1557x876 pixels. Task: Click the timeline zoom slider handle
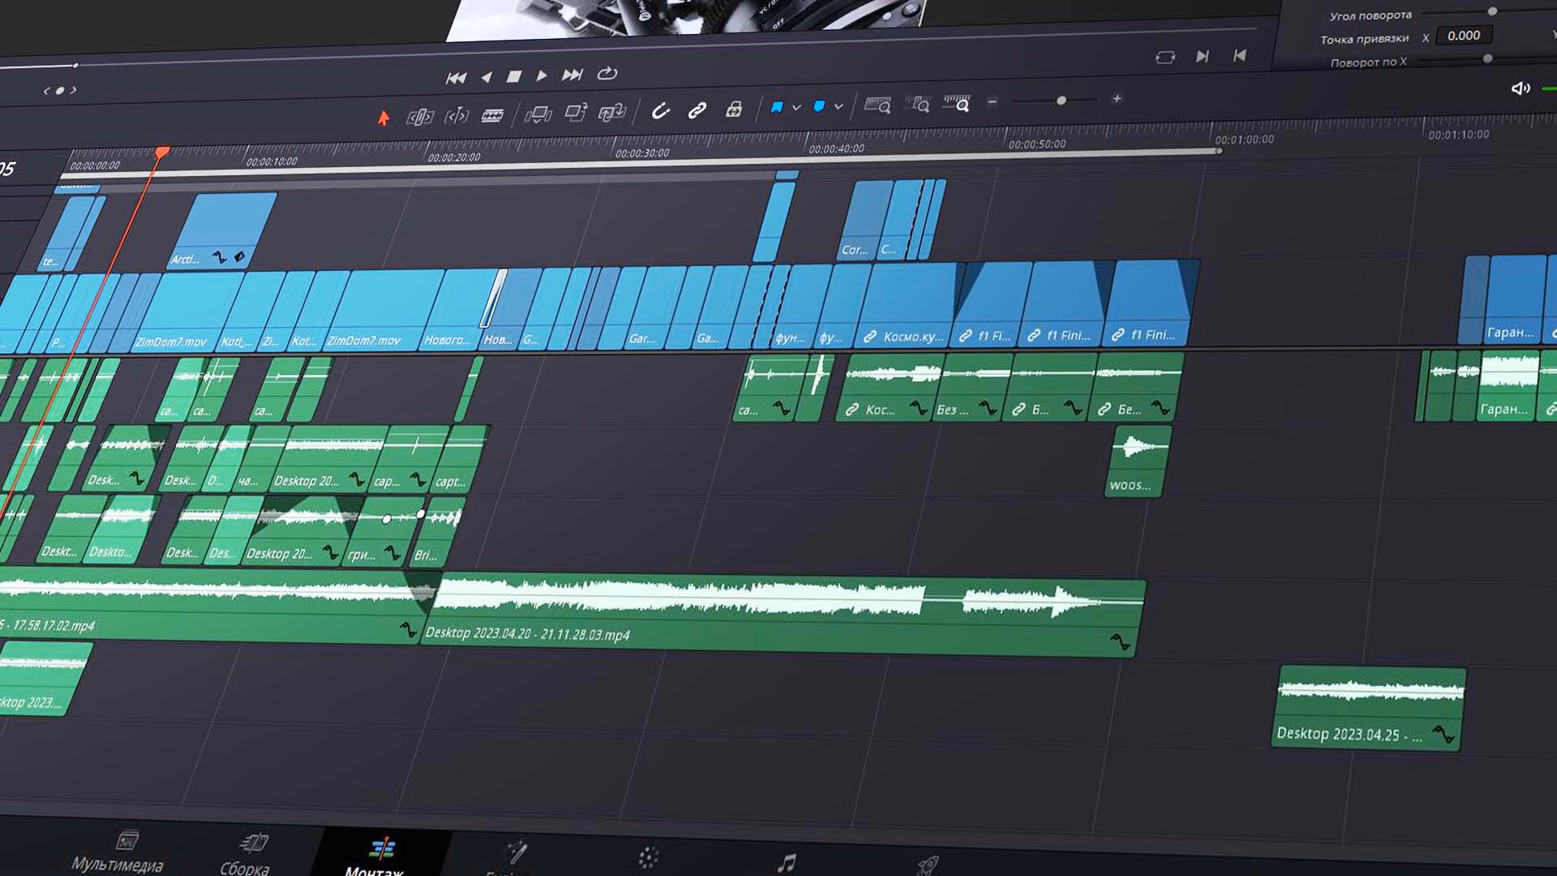tap(1062, 101)
